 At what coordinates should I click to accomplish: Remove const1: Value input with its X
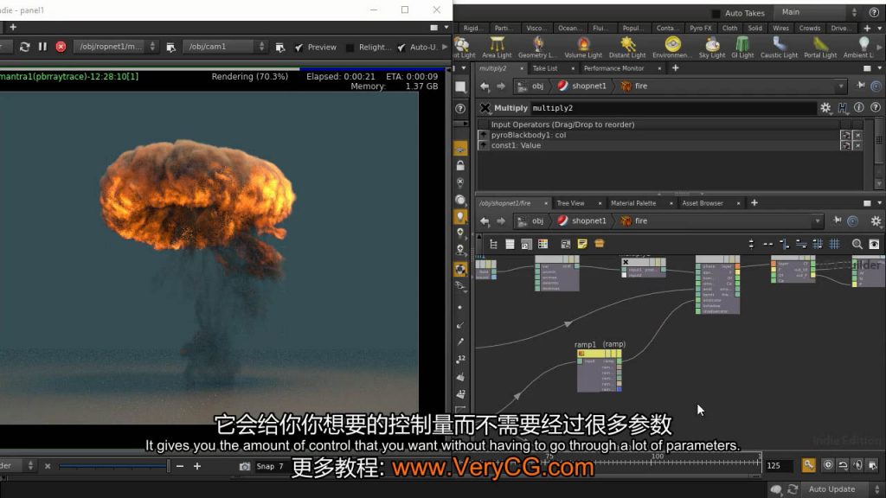tap(857, 145)
